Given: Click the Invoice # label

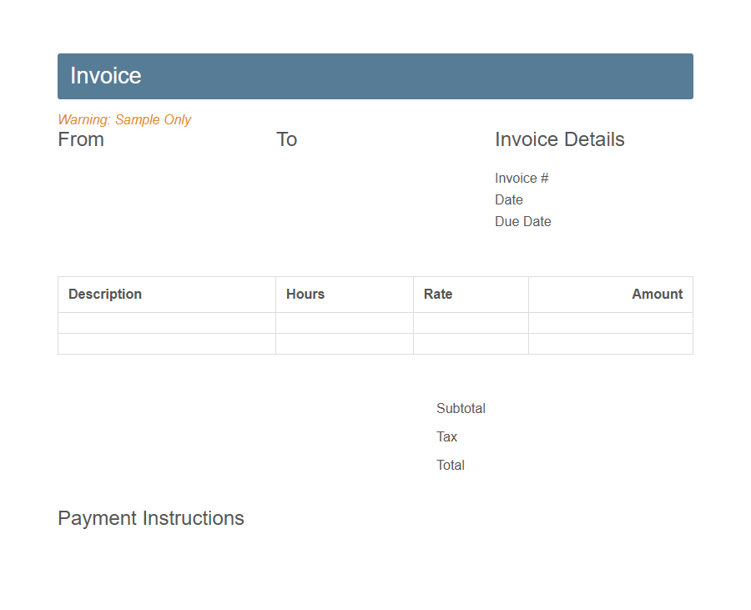Looking at the screenshot, I should (521, 178).
